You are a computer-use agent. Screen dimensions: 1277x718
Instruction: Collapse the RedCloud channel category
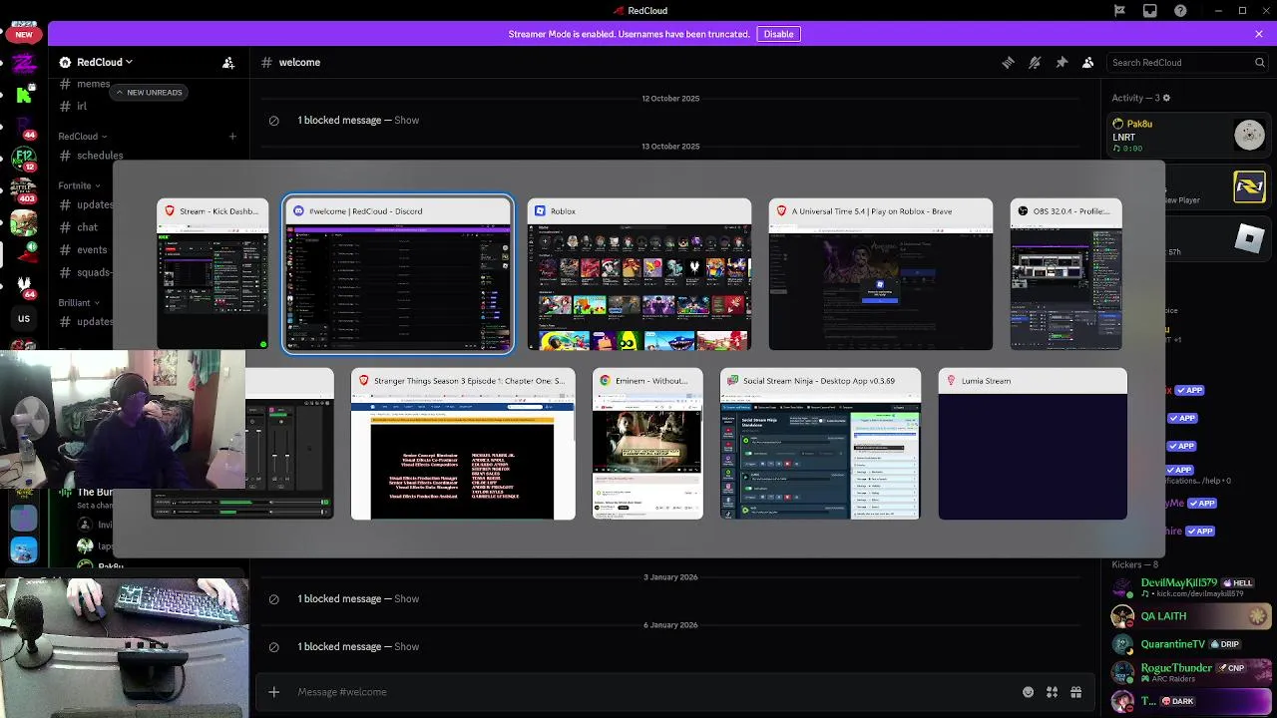point(82,137)
